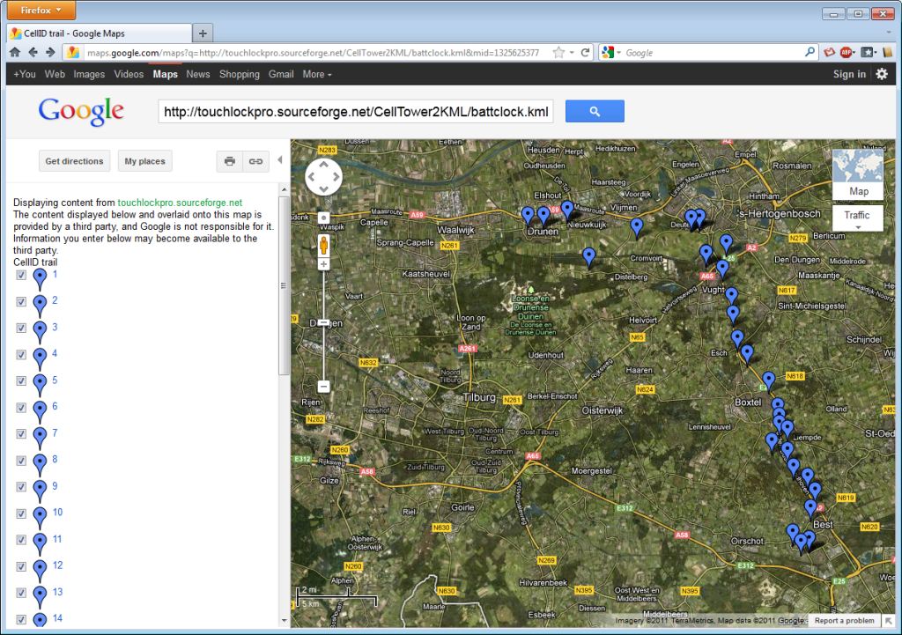Collapse the left panel with arrow
The width and height of the screenshot is (902, 635).
tap(280, 160)
